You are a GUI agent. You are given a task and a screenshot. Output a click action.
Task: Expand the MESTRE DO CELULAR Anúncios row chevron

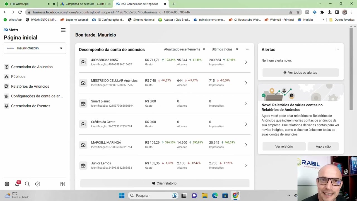246,83
